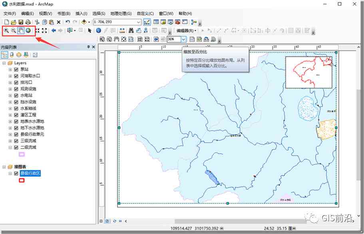Select the Zoom In tool
Viewport: 364px width, 234px height.
pos(6,30)
